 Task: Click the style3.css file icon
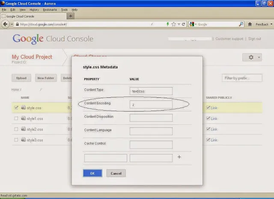tap(23, 139)
